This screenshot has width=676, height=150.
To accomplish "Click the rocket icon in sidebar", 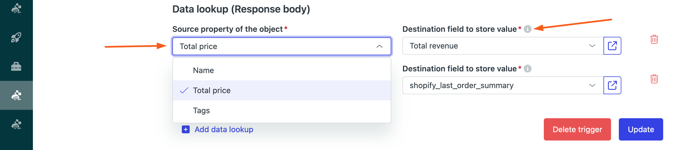I will click(16, 37).
